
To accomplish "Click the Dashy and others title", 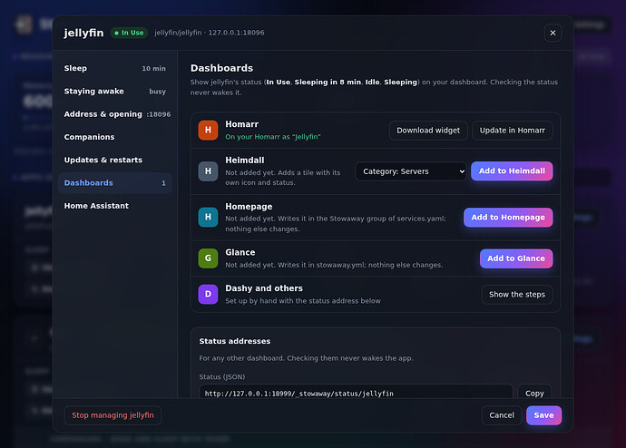I will (x=264, y=288).
